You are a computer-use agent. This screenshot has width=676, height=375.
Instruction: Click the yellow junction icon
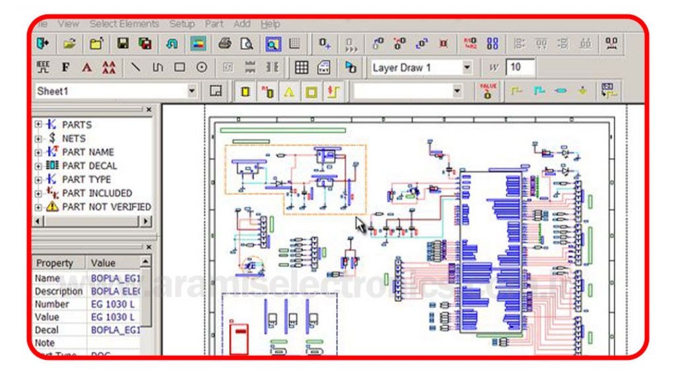point(582,91)
